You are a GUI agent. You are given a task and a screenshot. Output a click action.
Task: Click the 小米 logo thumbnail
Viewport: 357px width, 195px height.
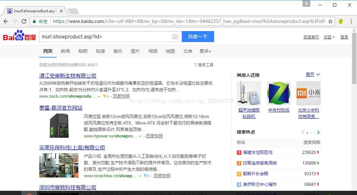pyautogui.click(x=308, y=93)
